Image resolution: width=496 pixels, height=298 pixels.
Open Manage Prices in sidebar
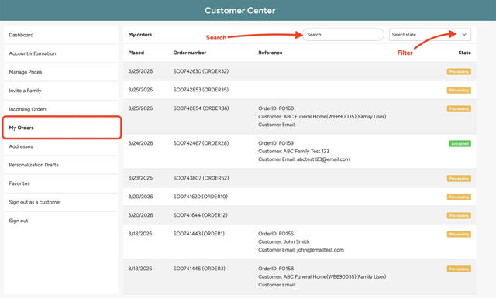(61, 72)
